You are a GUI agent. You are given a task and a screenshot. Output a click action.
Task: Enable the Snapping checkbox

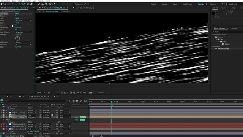(75, 4)
